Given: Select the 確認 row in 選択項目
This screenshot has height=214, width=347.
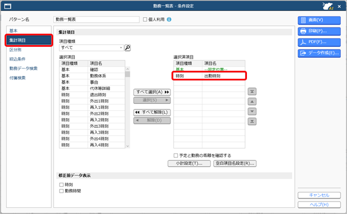Looking at the screenshot, I should pos(92,70).
